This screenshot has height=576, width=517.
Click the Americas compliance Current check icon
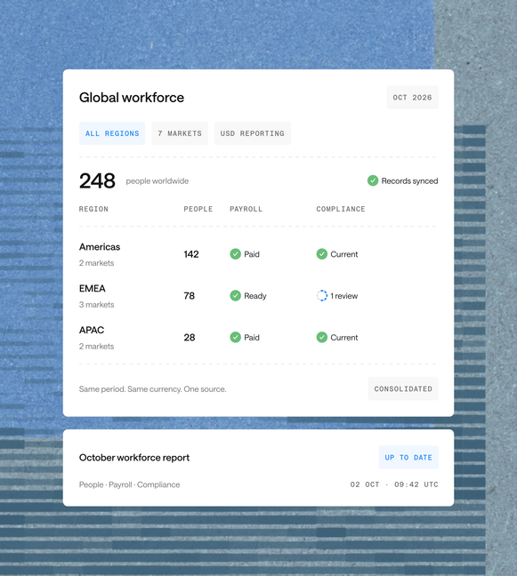click(322, 254)
